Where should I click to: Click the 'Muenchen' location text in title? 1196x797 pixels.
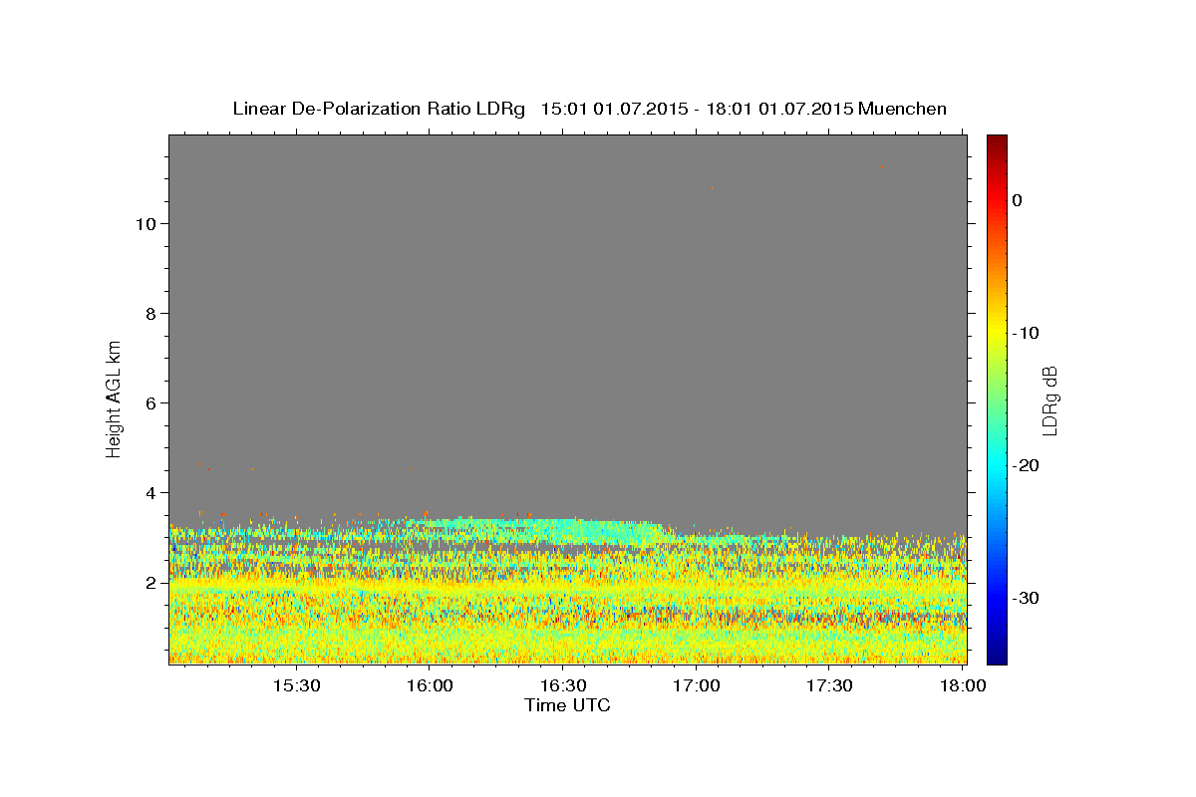click(x=903, y=109)
